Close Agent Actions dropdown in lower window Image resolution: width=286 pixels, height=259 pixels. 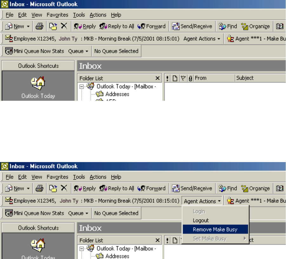click(x=202, y=201)
